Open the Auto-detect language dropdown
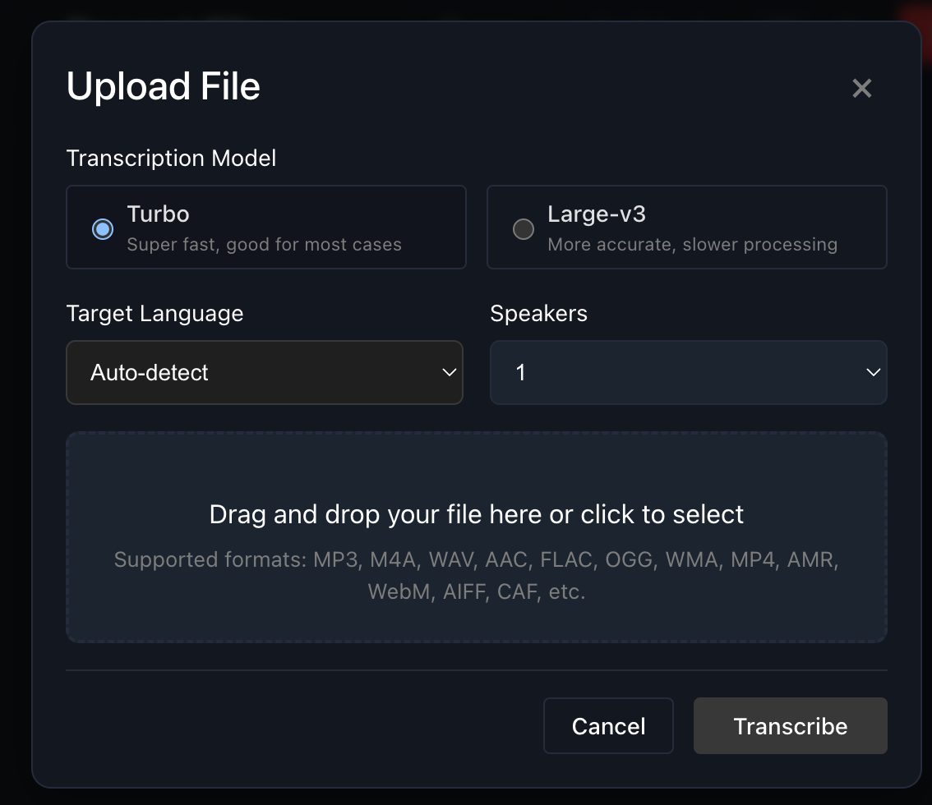932x805 pixels. point(264,373)
